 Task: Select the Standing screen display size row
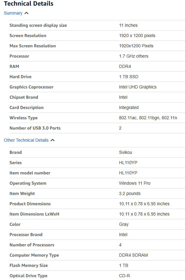click(97, 25)
